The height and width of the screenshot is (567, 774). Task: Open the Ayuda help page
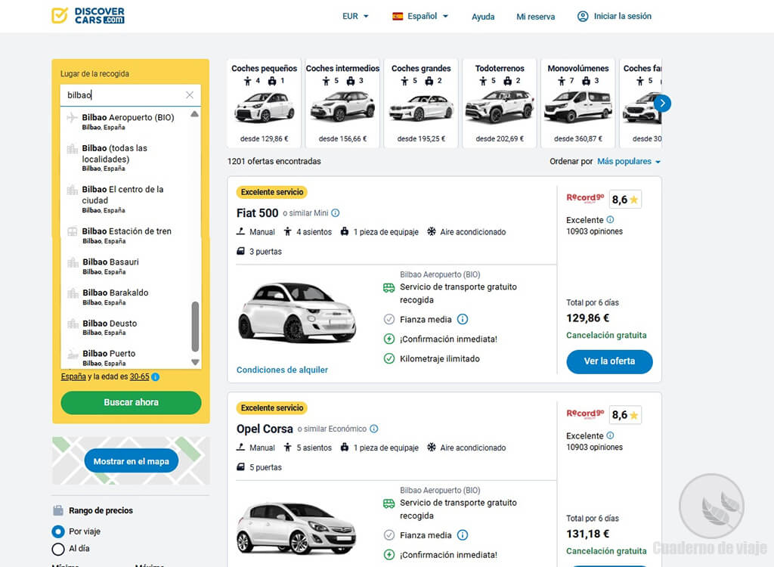click(x=483, y=17)
